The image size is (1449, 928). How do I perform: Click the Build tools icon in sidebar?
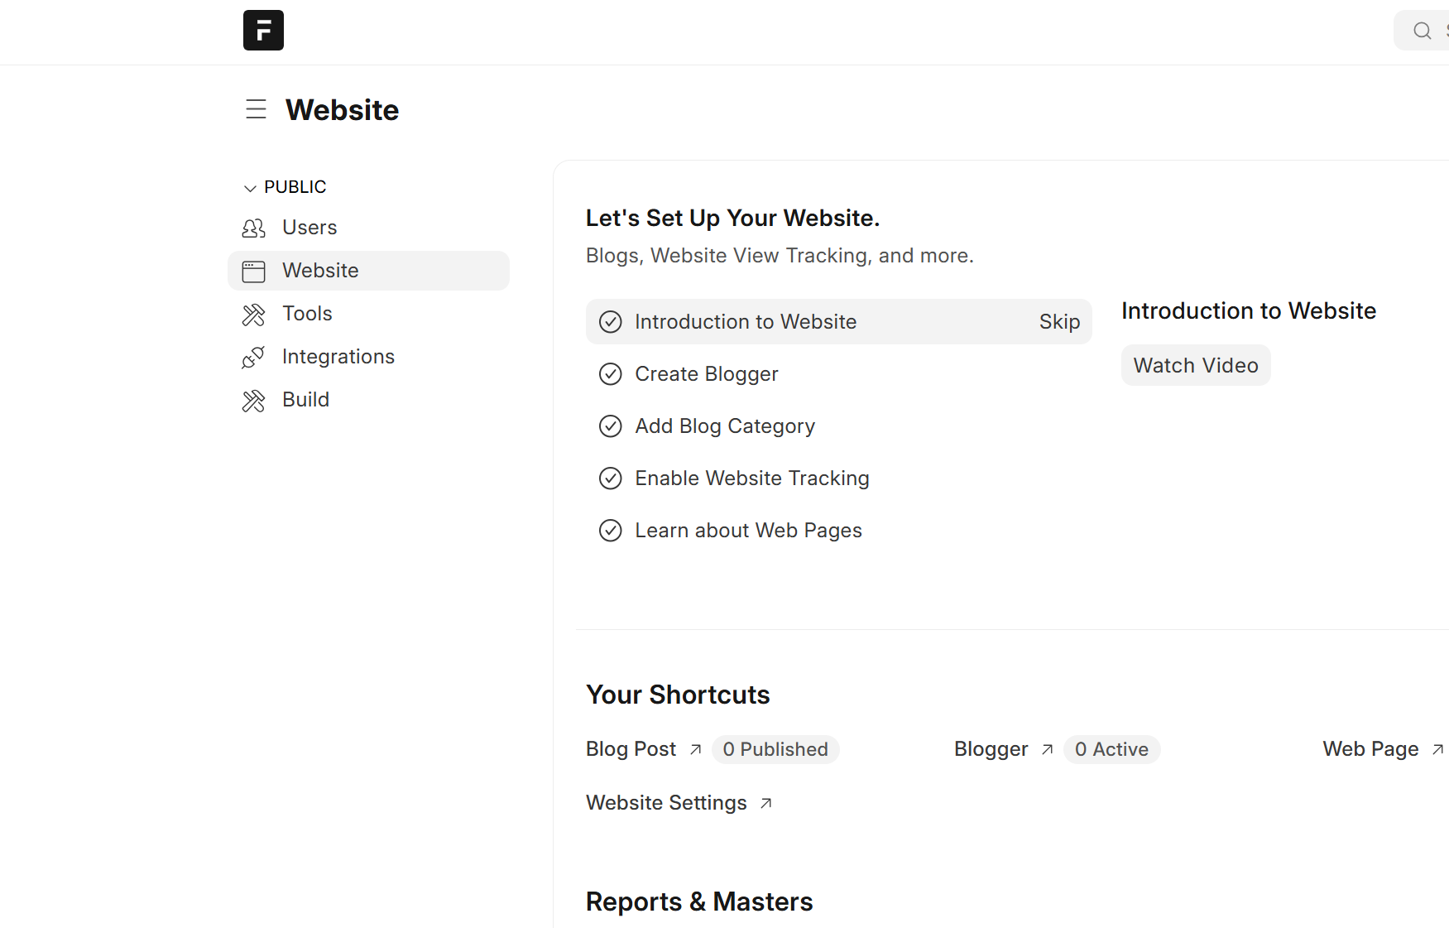point(253,401)
